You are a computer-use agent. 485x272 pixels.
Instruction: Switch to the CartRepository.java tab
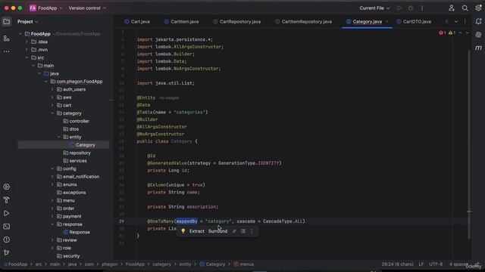pos(237,22)
